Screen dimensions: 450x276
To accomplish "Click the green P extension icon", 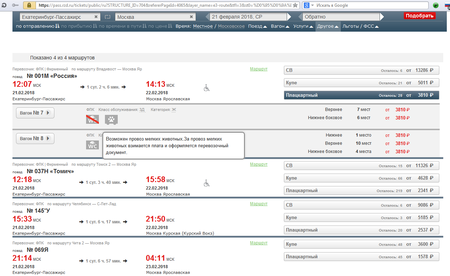I will coord(436,5).
